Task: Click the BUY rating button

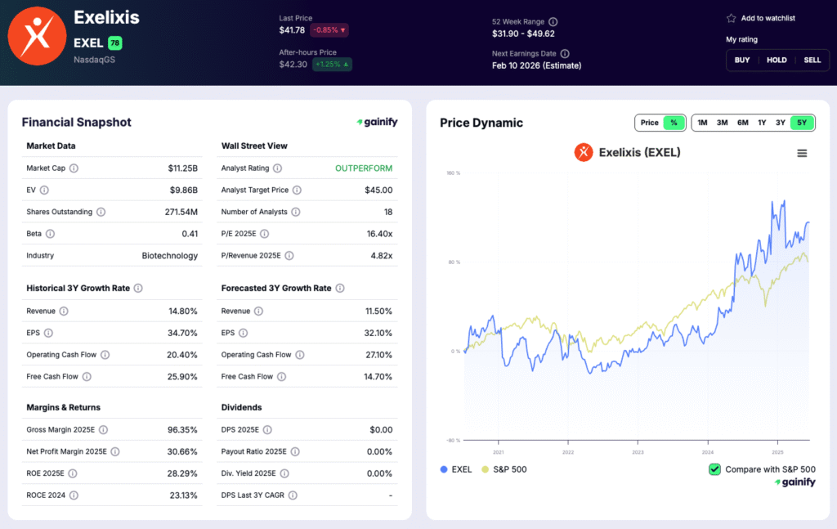Action: [x=741, y=60]
